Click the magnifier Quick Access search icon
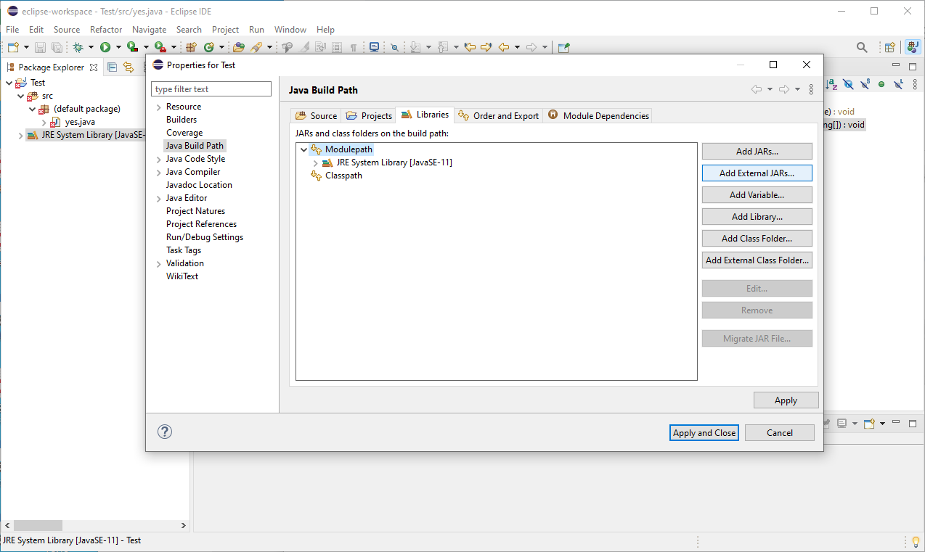 862,47
